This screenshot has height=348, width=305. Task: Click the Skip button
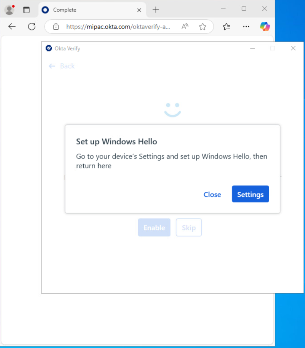click(189, 228)
